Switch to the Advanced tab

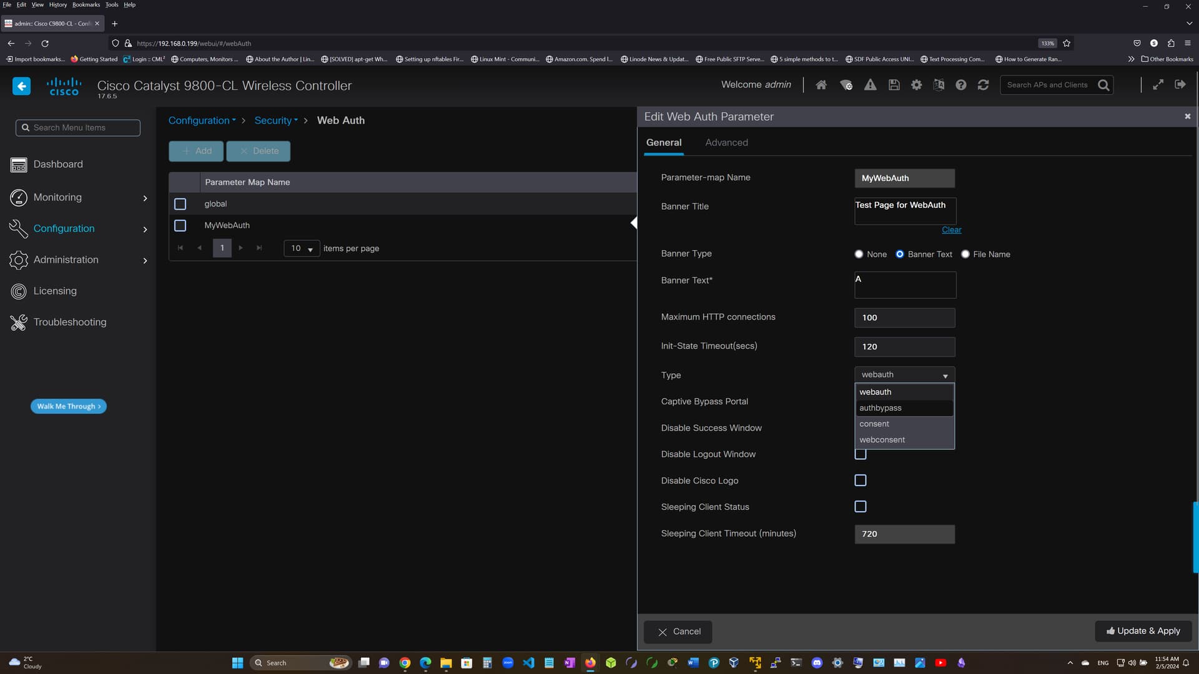726,142
